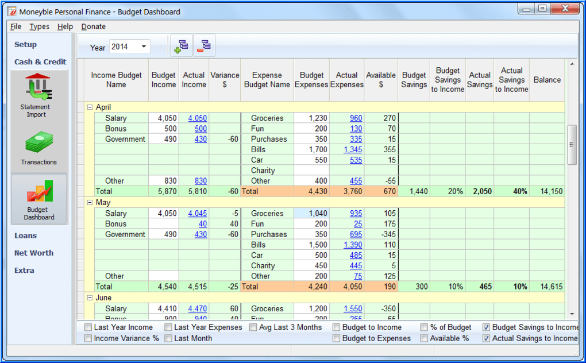Collapse the May month group
The height and width of the screenshot is (363, 586).
pos(90,203)
